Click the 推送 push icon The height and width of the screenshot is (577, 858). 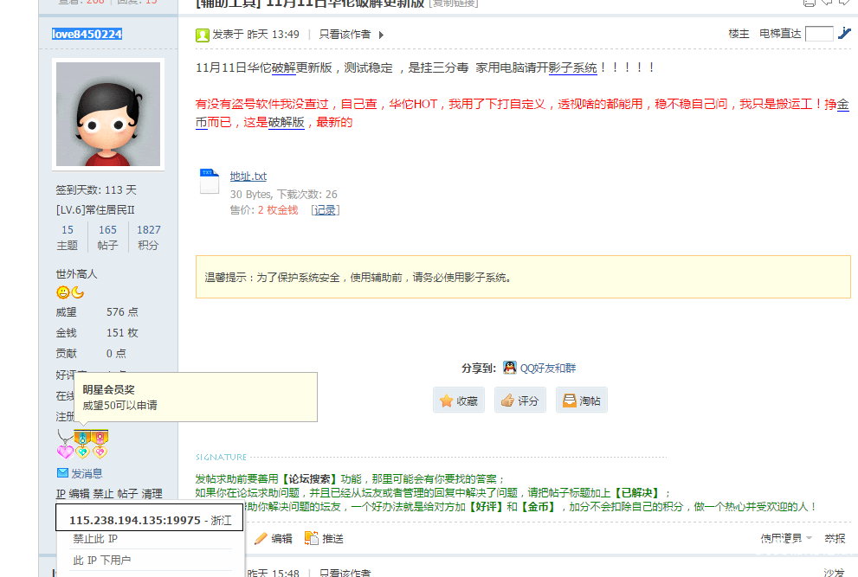[312, 538]
